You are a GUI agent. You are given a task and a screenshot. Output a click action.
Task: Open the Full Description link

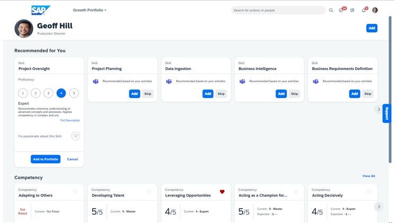[x=70, y=120]
